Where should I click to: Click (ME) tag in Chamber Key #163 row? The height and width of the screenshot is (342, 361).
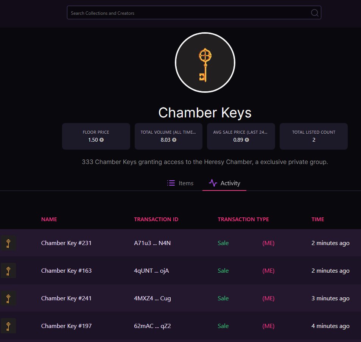268,271
